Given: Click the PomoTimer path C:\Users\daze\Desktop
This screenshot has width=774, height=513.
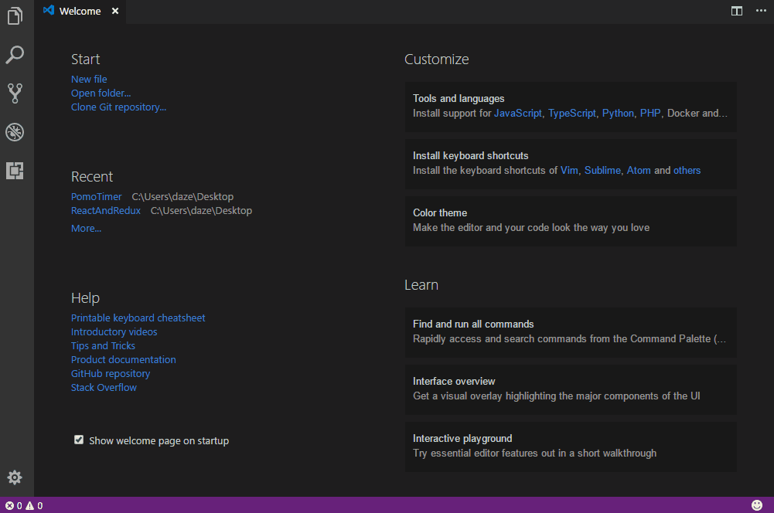Looking at the screenshot, I should point(182,196).
